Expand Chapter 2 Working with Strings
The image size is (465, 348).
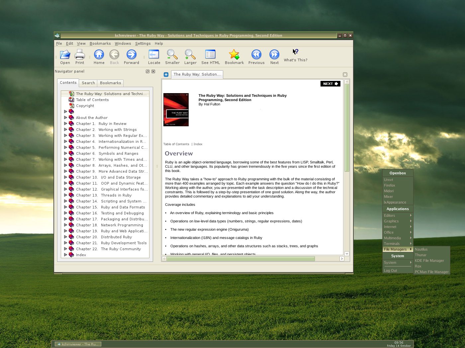tap(65, 130)
